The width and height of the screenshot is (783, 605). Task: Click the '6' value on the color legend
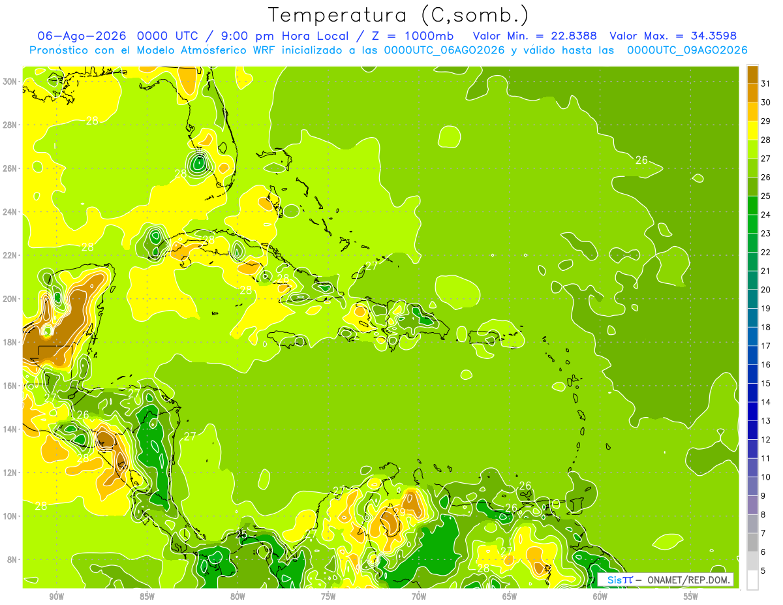pos(763,552)
